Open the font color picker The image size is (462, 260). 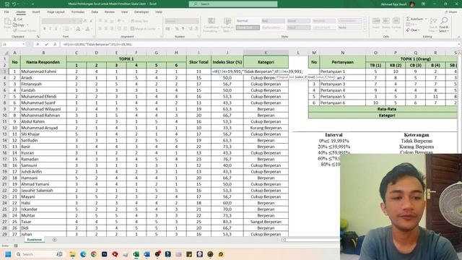[87, 29]
